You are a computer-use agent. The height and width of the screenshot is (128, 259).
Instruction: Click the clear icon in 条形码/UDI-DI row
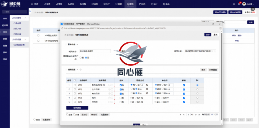coord(112,85)
